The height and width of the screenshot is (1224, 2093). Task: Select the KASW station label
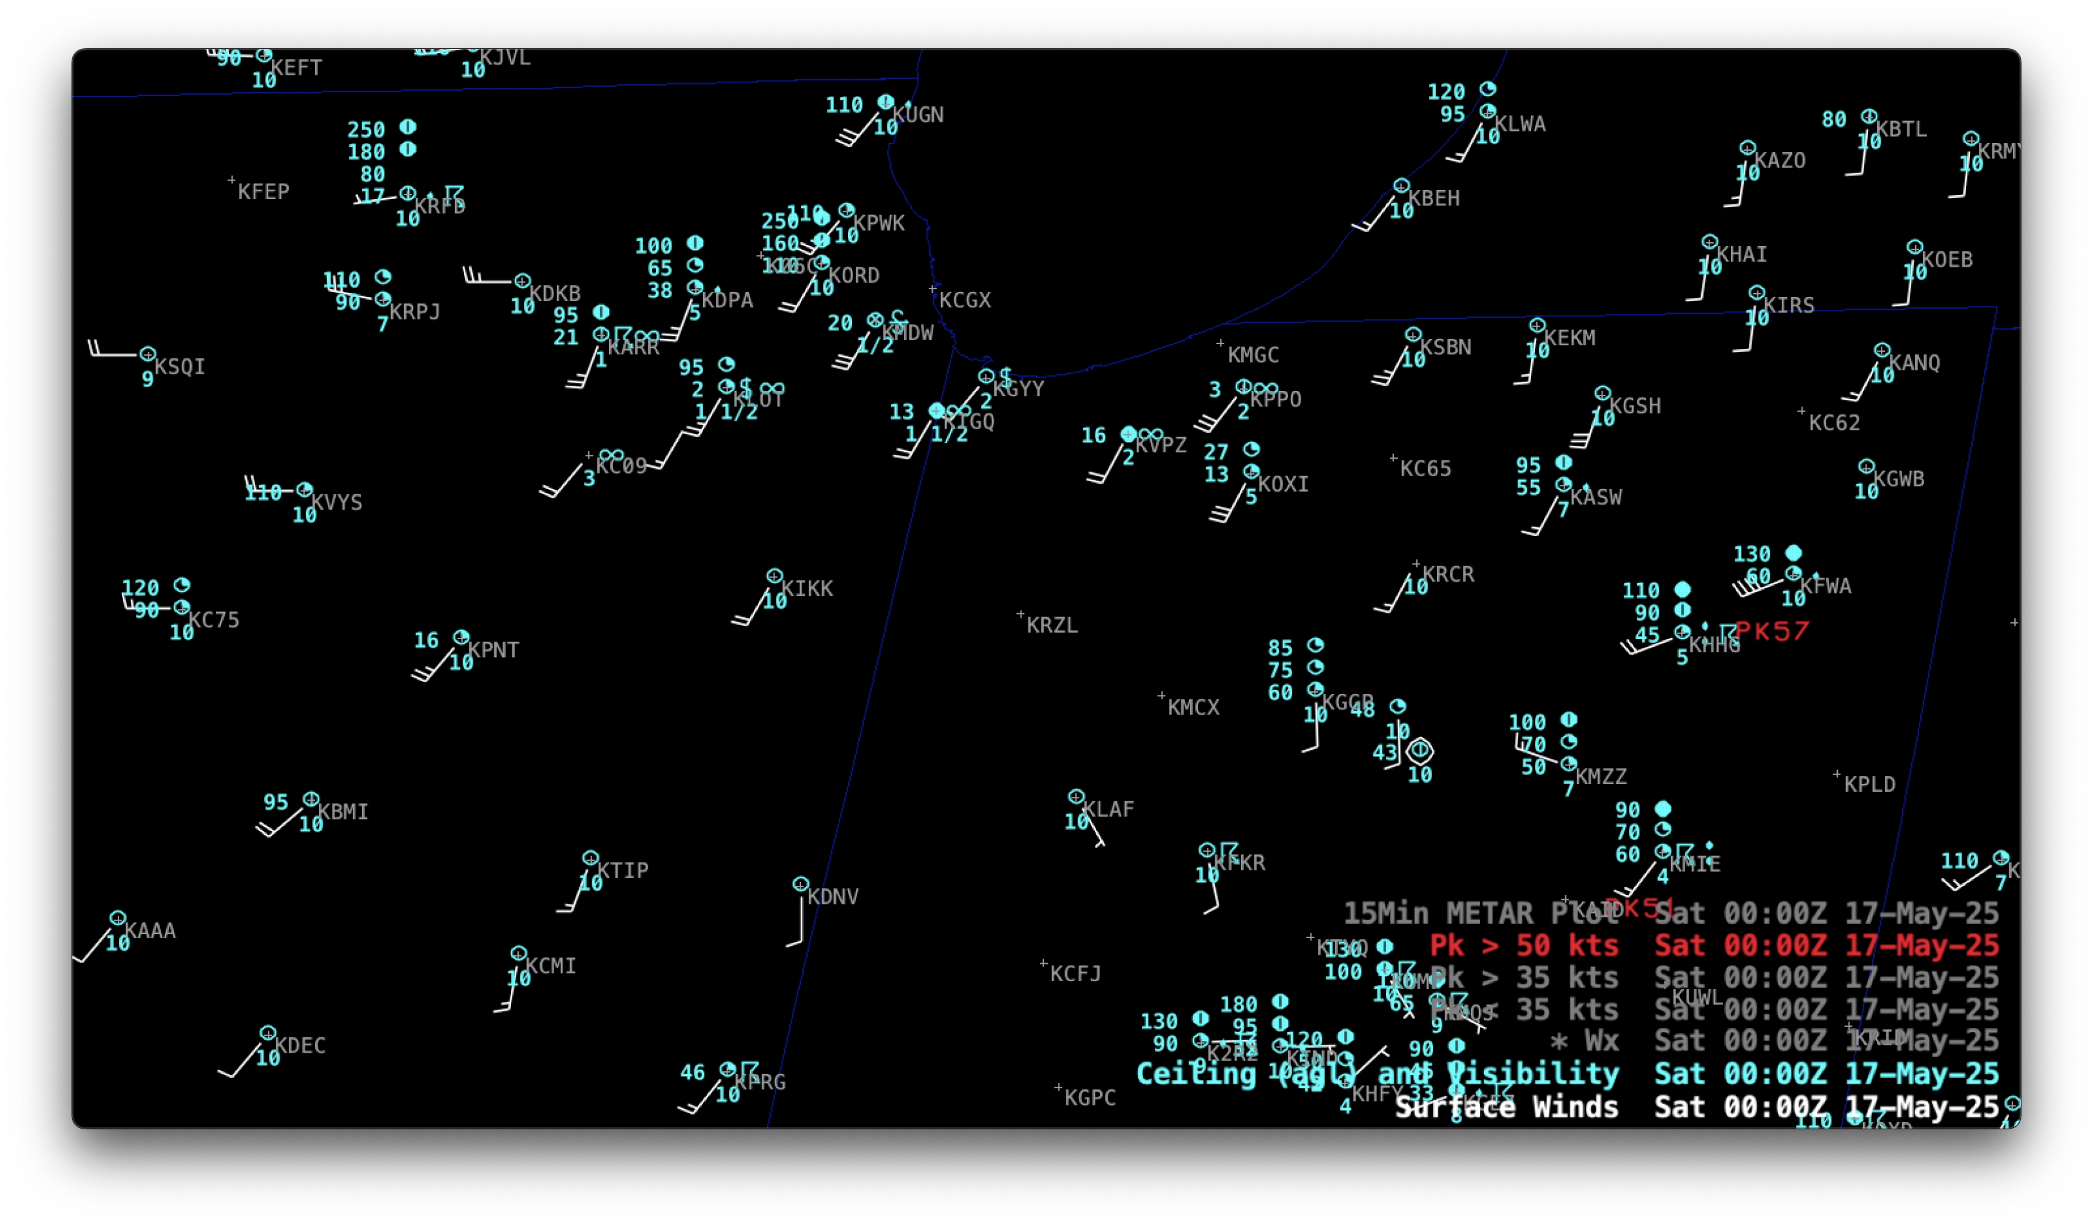[x=1596, y=497]
